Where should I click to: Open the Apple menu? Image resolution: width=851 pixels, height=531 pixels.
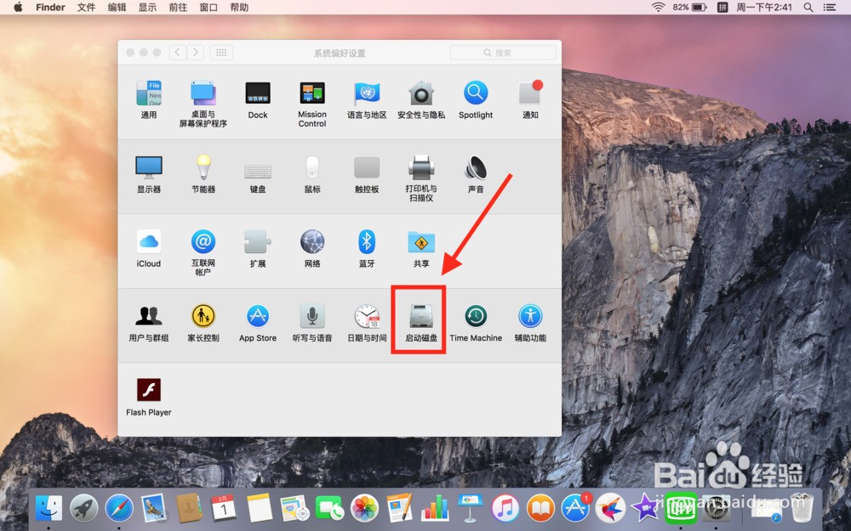[x=18, y=8]
